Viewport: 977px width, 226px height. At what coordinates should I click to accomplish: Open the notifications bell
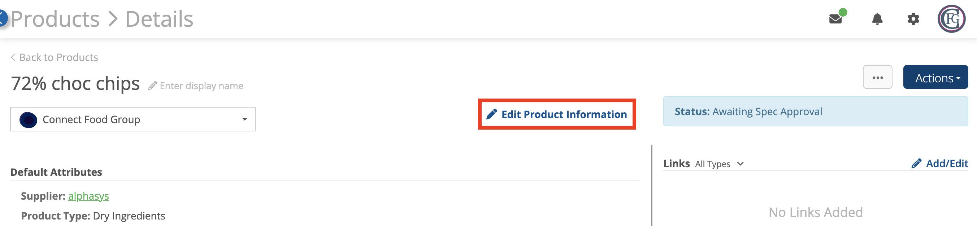coord(877,18)
